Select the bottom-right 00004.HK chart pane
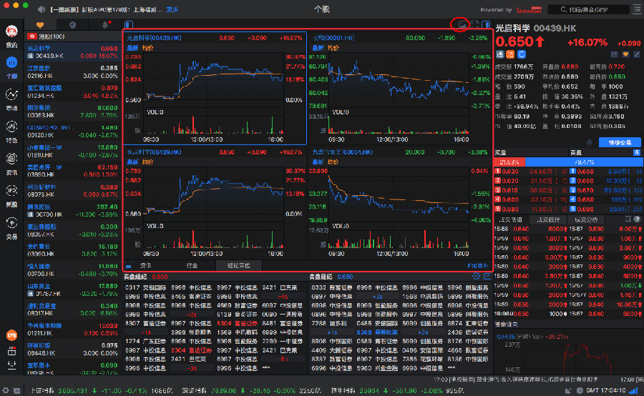 400,203
